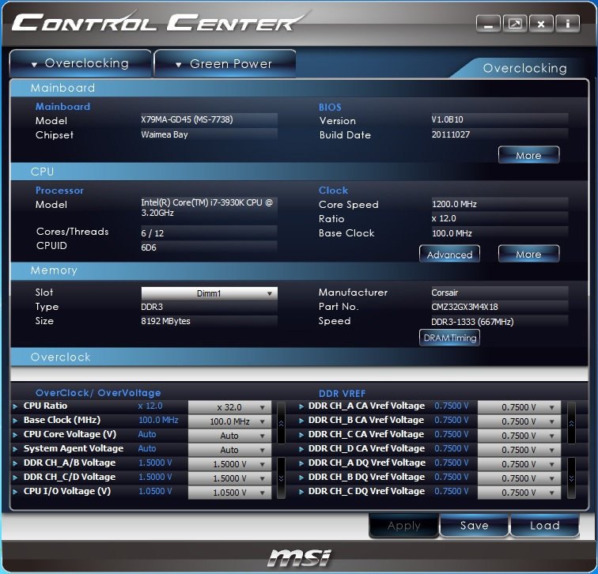Click down chevrons in DDR VREF scroll strip
The height and width of the screenshot is (574, 598).
(571, 478)
